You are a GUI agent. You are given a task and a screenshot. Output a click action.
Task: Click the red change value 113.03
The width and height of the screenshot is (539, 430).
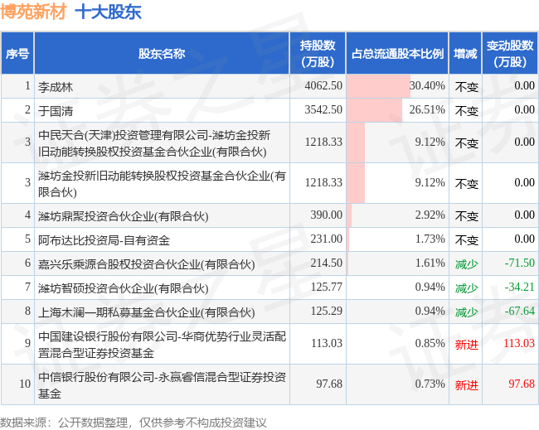[x=519, y=343]
